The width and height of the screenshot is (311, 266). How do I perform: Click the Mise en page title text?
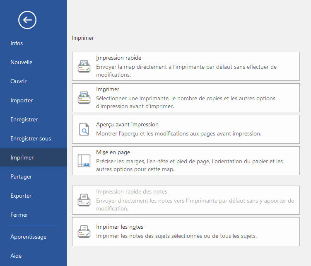(113, 152)
